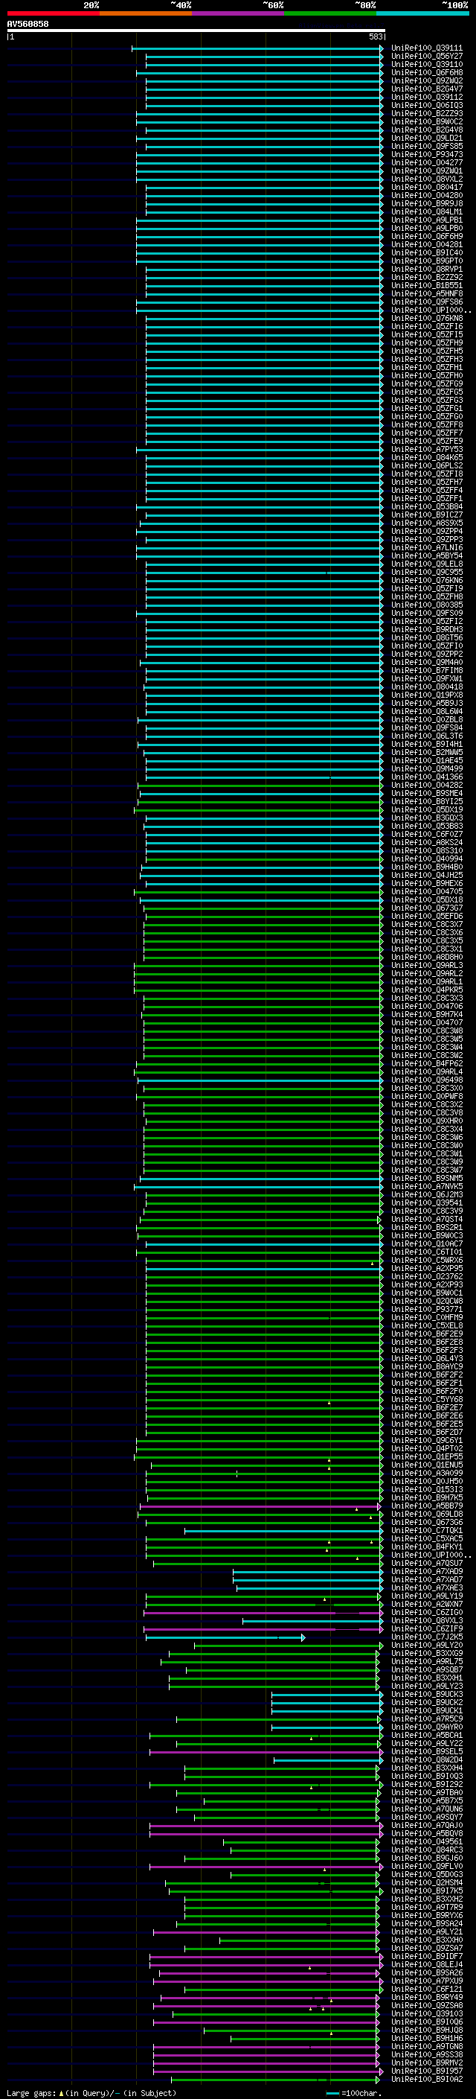Click the white query sequence bar
This screenshot has height=2099, width=476.
(x=196, y=30)
